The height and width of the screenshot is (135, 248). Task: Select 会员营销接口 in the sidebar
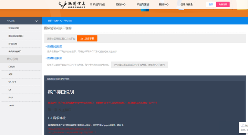(15, 52)
